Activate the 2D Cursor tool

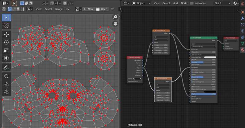point(6,25)
